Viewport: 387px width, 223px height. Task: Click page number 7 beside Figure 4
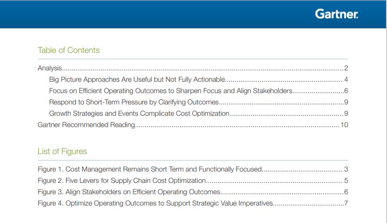click(x=346, y=203)
